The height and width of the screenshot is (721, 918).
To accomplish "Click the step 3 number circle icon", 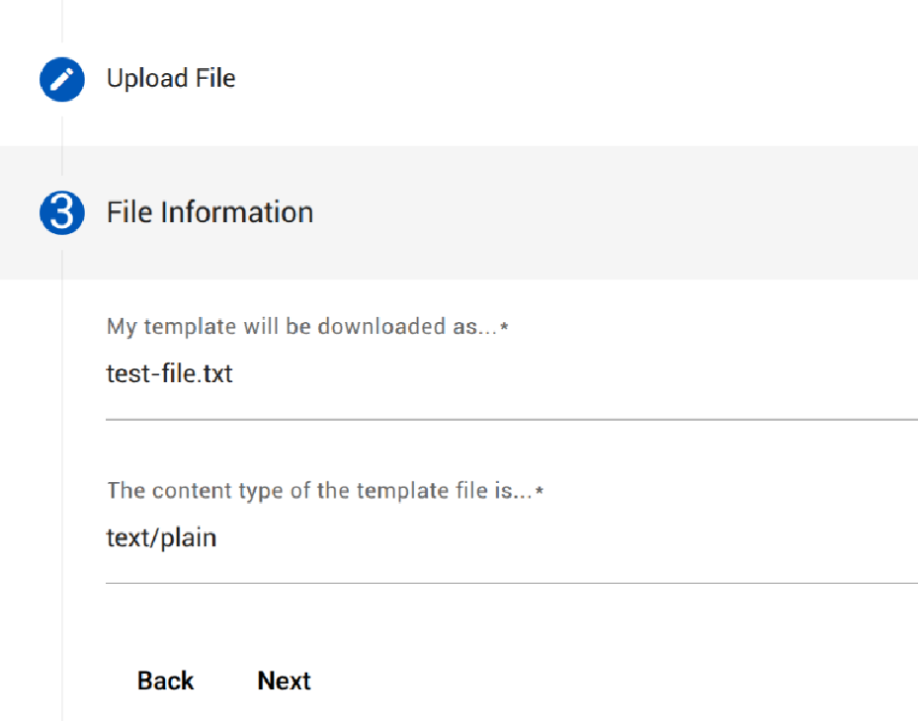I will coord(61,213).
